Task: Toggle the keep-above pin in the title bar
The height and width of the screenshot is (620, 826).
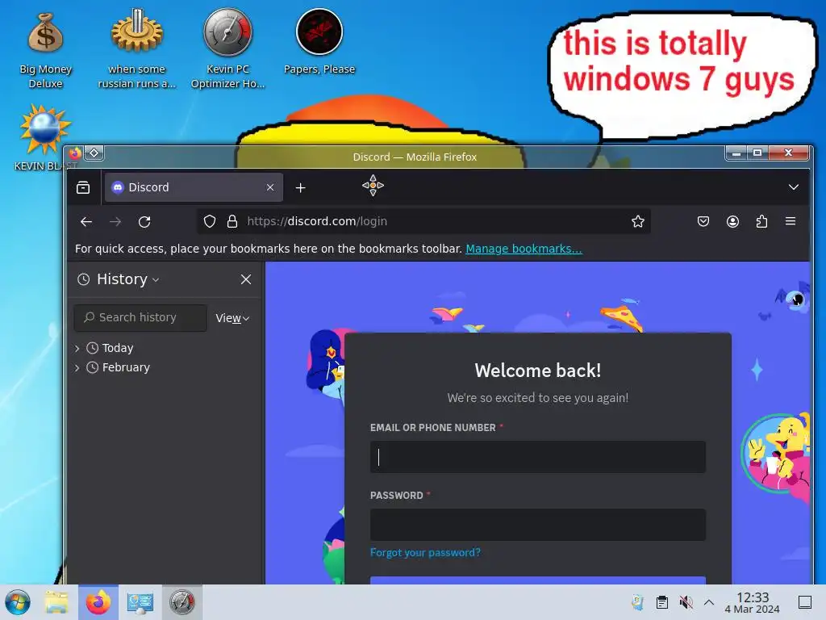Action: point(94,153)
